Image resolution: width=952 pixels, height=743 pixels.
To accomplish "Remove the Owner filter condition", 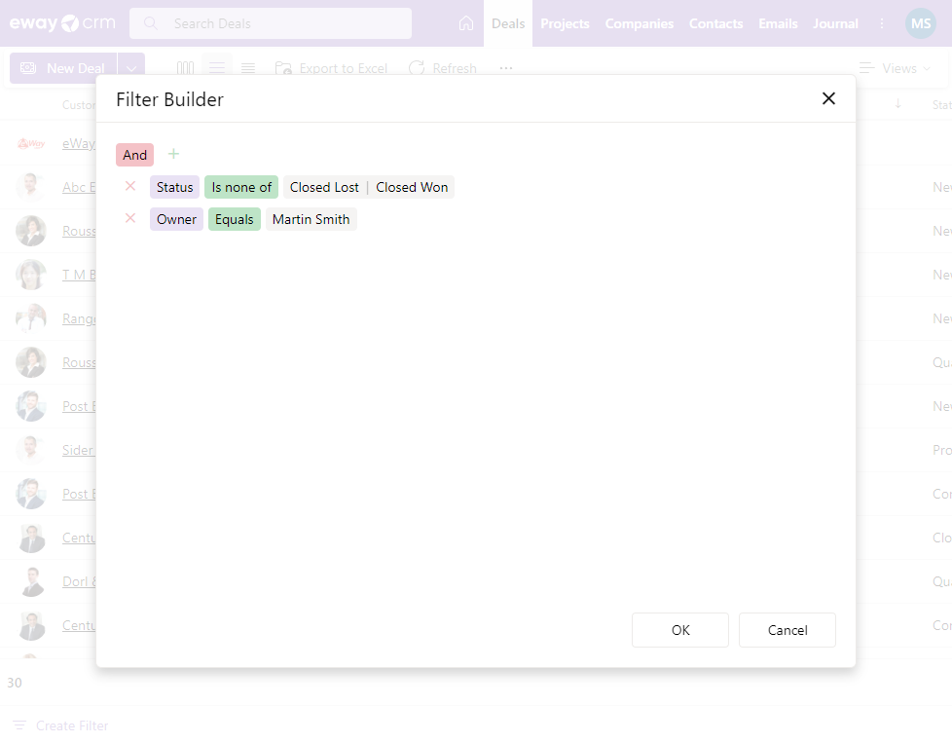I will tap(129, 218).
